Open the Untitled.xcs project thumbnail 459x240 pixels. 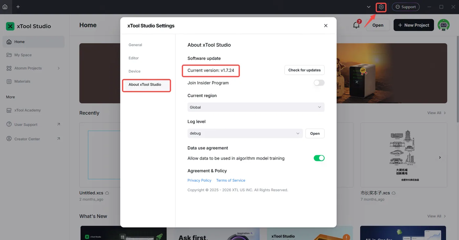click(100, 155)
